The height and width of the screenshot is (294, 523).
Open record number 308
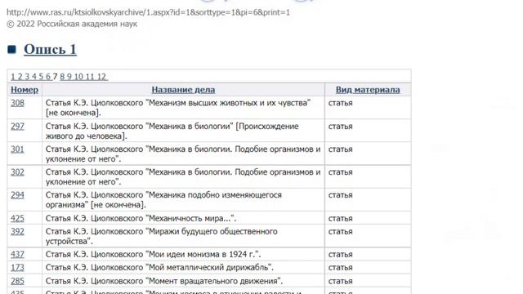[17, 103]
